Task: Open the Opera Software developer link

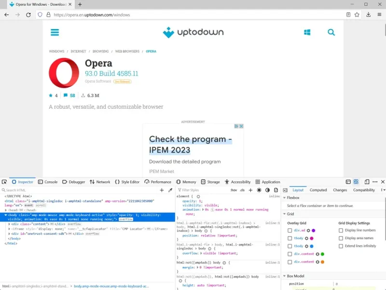Action: 98,81
